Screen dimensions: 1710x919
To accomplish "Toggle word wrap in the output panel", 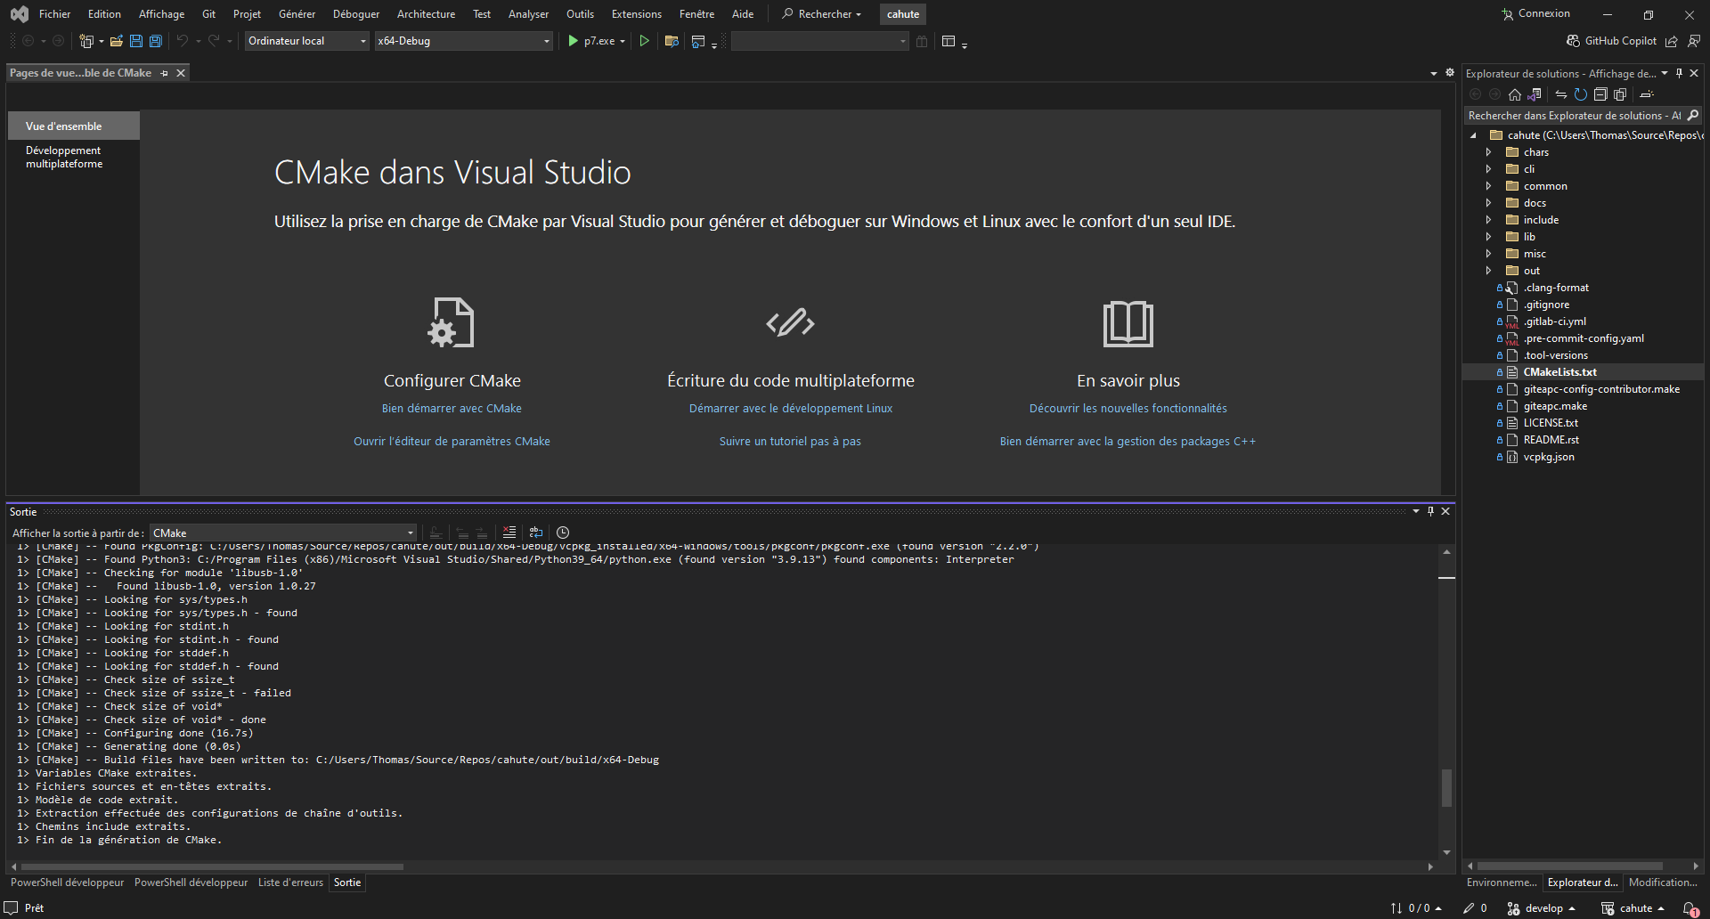I will pos(536,533).
